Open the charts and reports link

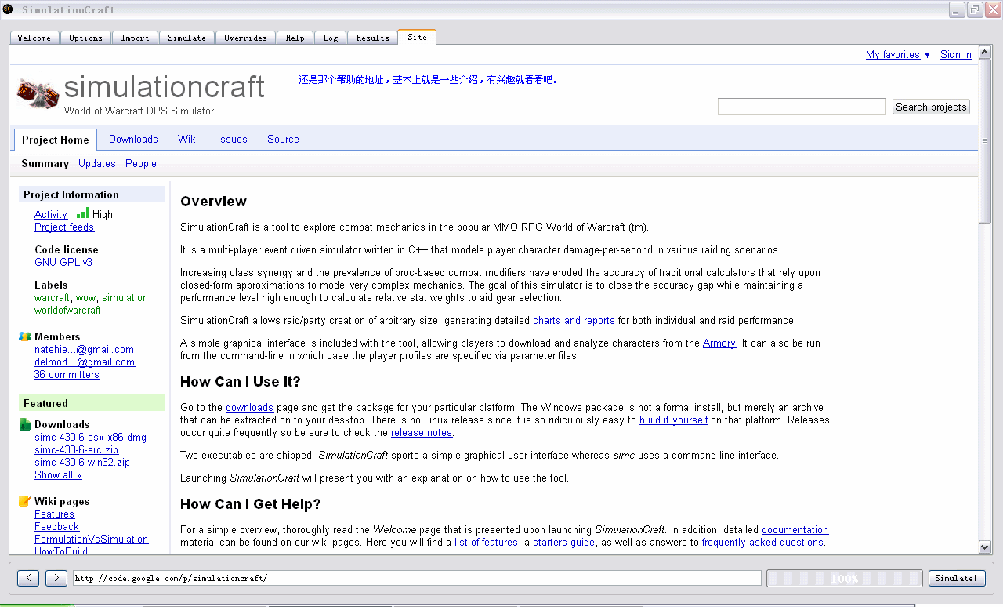pyautogui.click(x=574, y=320)
